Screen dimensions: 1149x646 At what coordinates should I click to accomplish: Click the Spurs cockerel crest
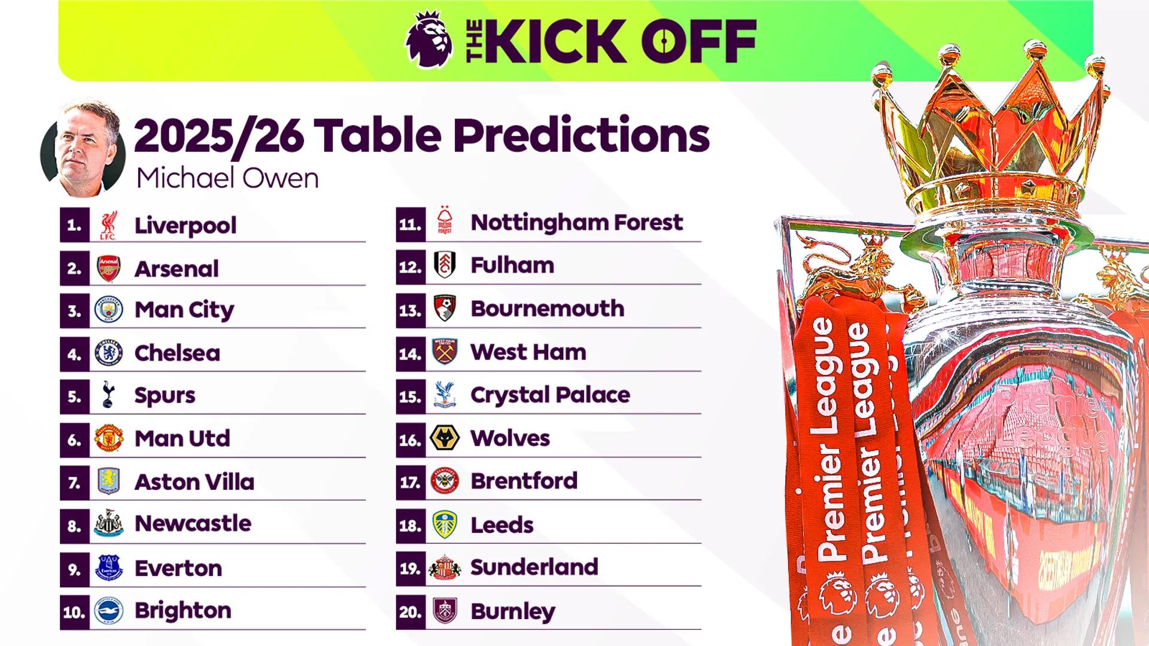tap(108, 395)
